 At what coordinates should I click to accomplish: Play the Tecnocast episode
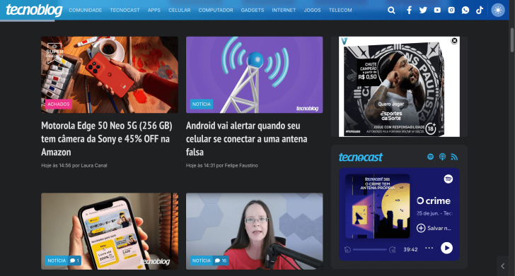pos(446,248)
